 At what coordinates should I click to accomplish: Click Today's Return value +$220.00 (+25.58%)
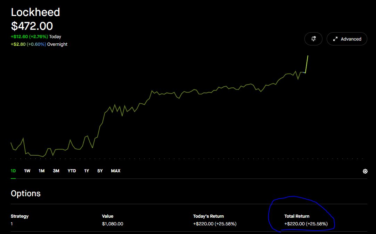click(215, 224)
